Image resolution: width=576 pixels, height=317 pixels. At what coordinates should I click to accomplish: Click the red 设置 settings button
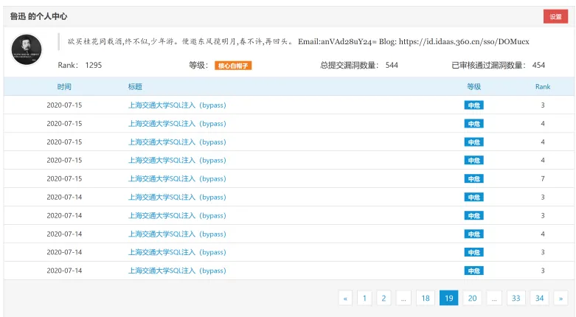point(555,16)
